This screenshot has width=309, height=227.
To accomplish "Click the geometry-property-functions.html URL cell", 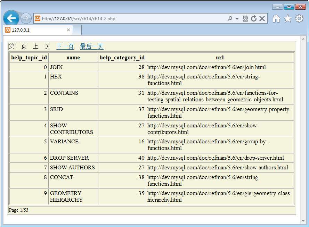I will point(220,112).
